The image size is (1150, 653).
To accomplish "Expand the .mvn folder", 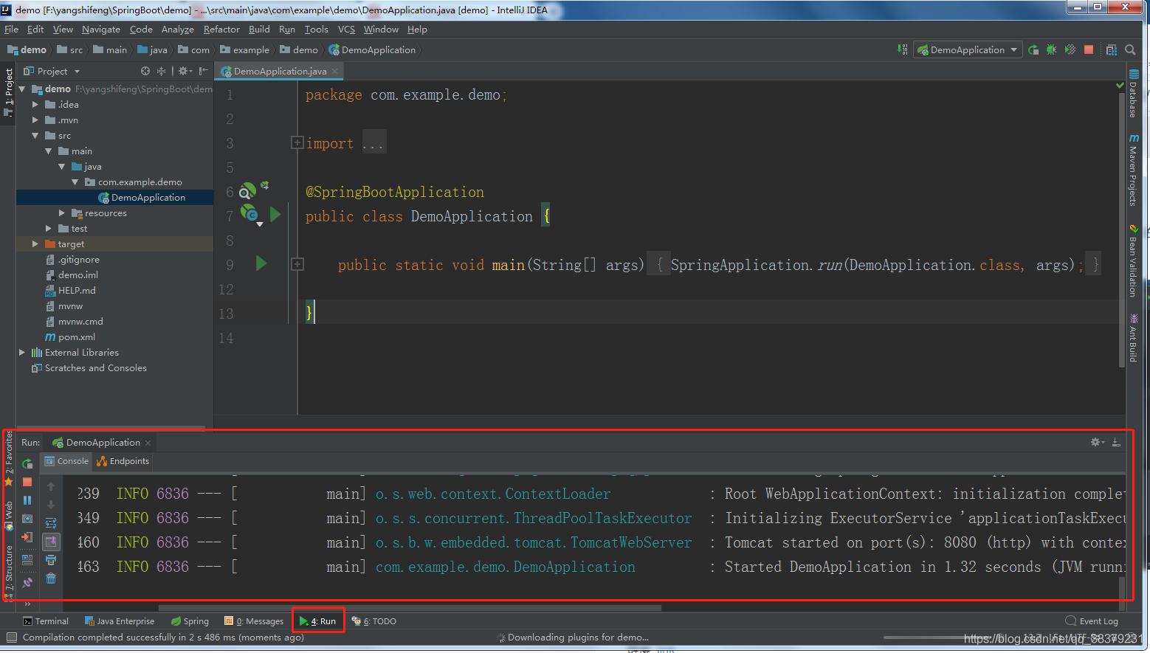I will (x=35, y=120).
